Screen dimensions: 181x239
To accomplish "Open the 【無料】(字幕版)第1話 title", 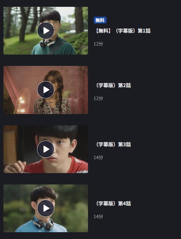I will 122,31.
